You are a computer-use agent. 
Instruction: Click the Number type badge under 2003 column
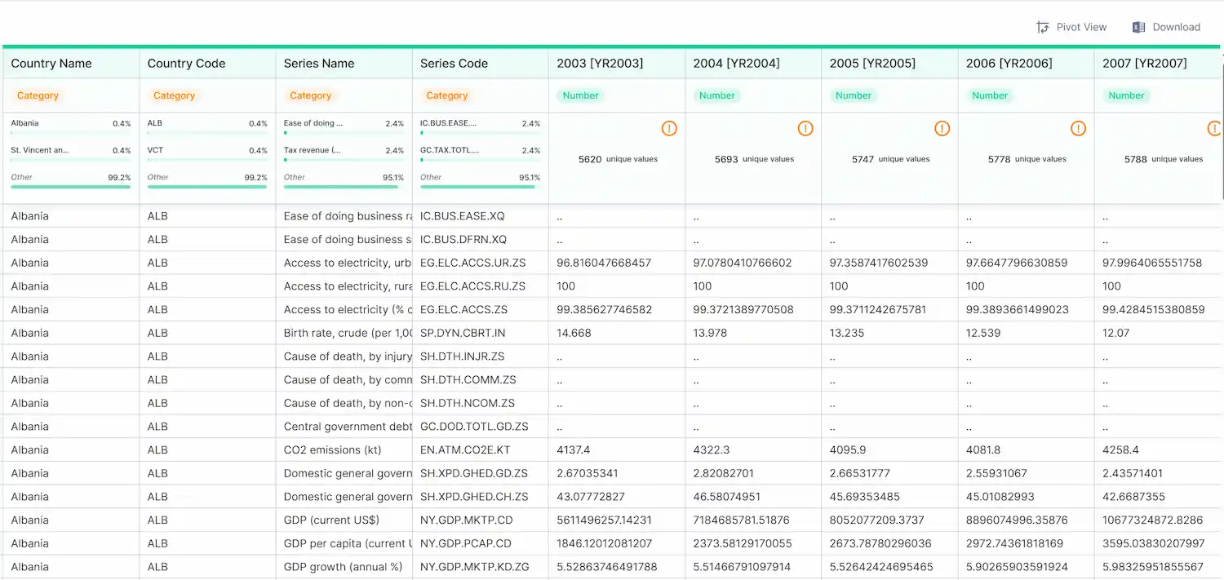(580, 95)
